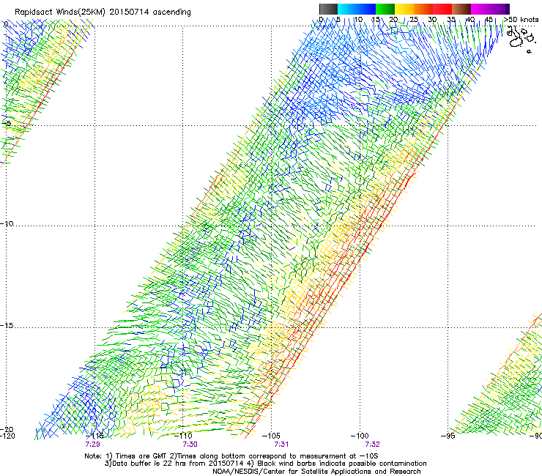Click the 'Rapidsact Winds(25KM) 20150714 ascending' title
542x476 pixels.
pyautogui.click(x=103, y=12)
